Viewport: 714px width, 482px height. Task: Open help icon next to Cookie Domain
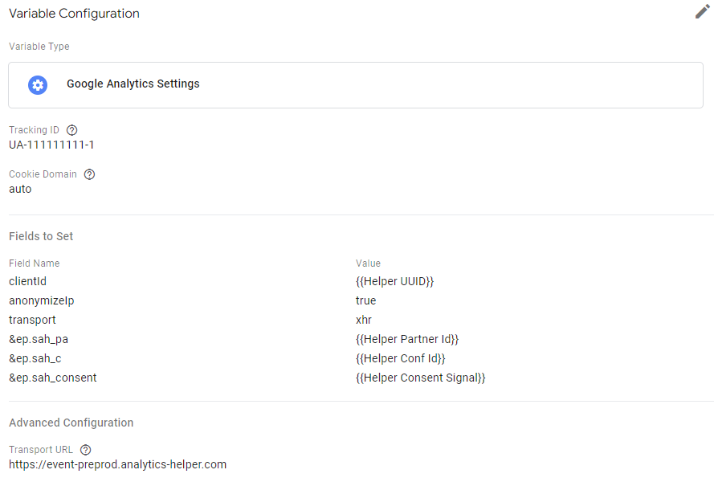tap(90, 174)
